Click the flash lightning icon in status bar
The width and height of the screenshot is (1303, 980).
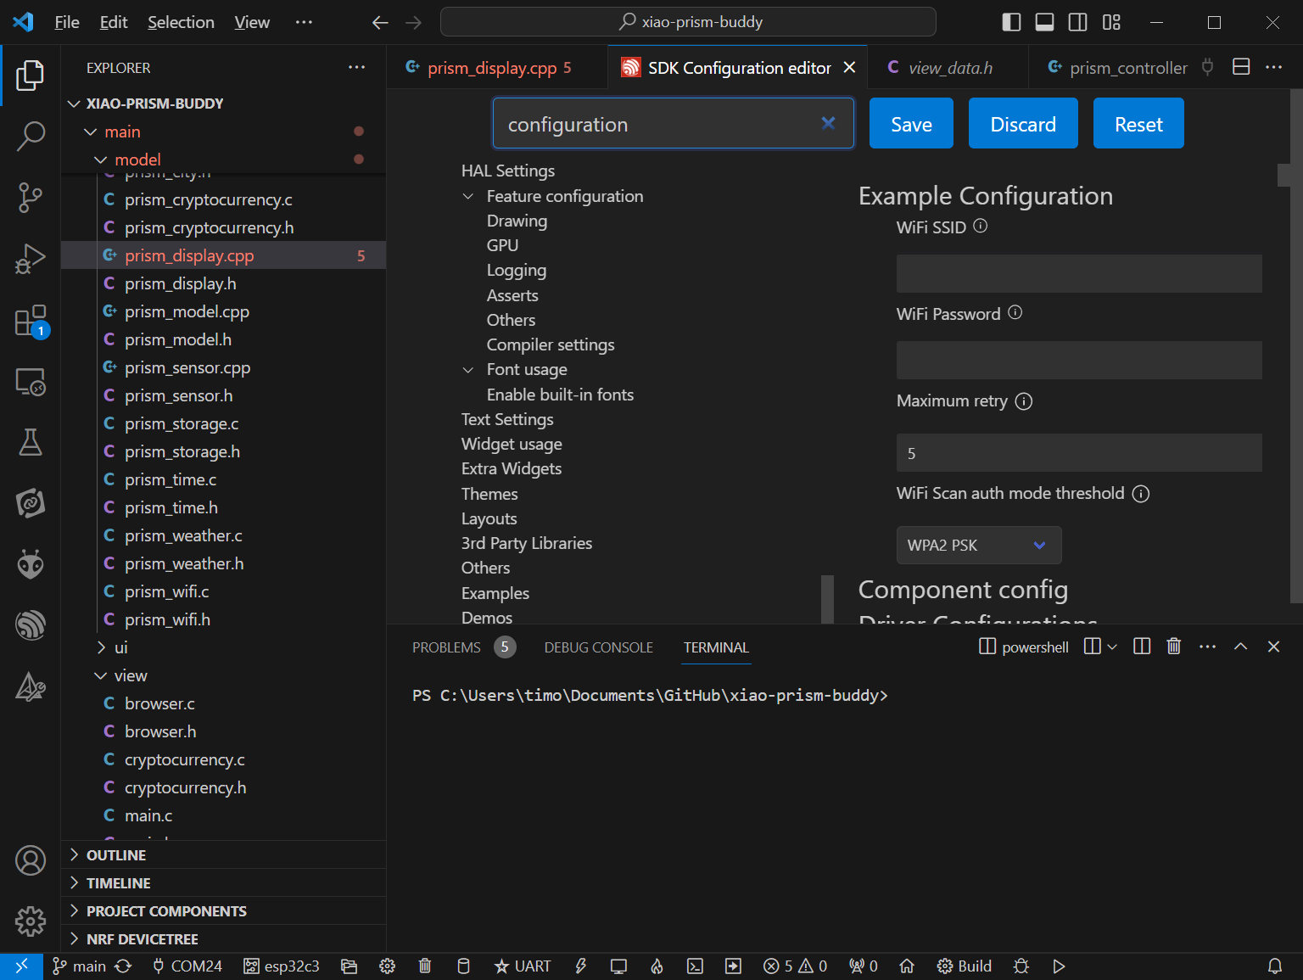point(581,966)
